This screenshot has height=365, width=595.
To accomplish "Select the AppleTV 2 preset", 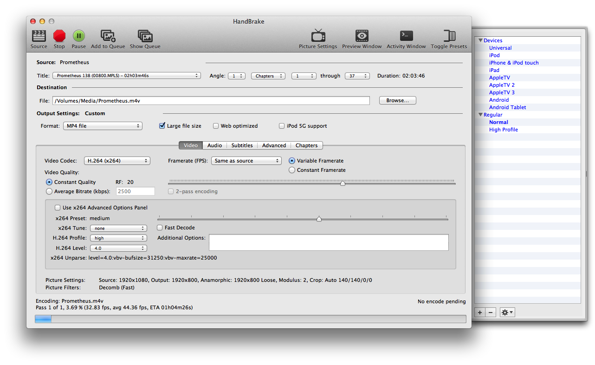I will coord(502,85).
